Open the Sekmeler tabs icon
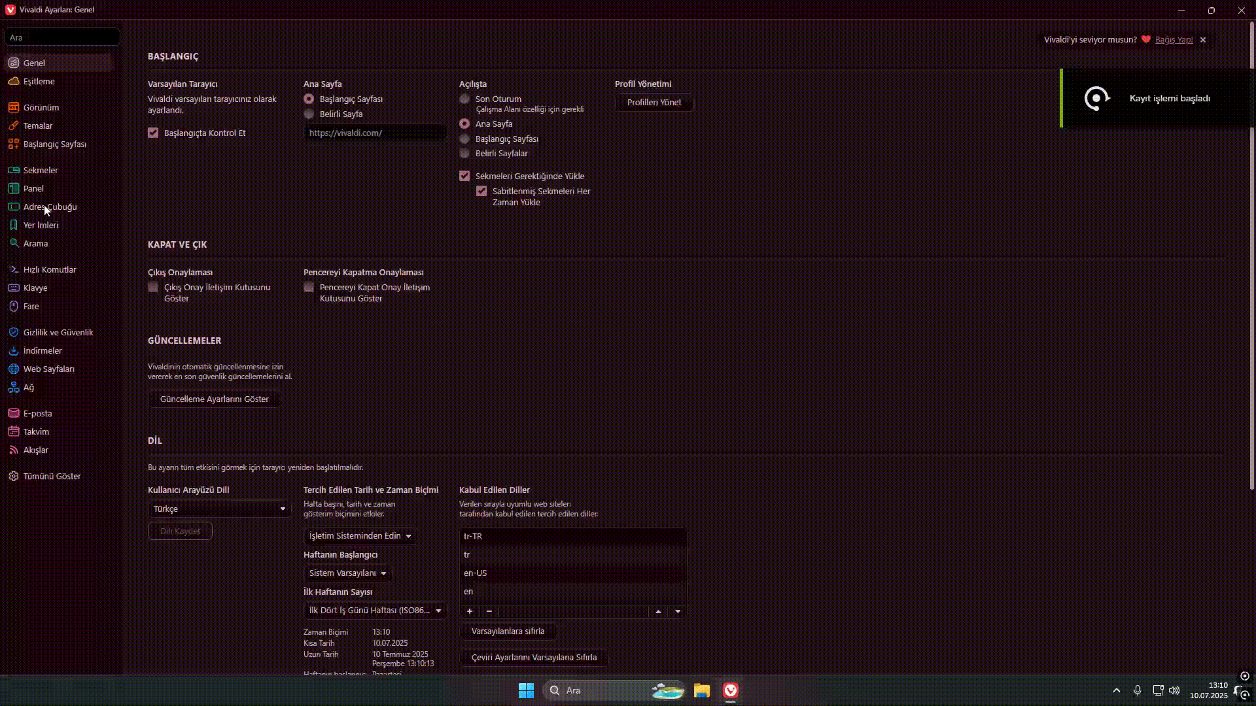Viewport: 1256px width, 706px height. (13, 171)
